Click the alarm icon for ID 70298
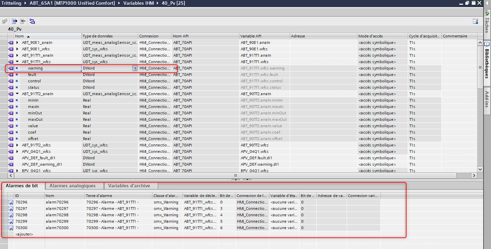 pos(11,215)
